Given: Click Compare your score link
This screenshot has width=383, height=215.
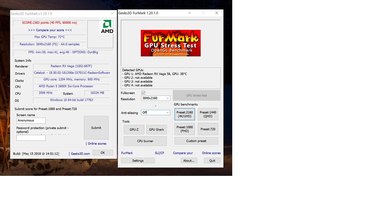Looking at the screenshot, I should coord(50,30).
